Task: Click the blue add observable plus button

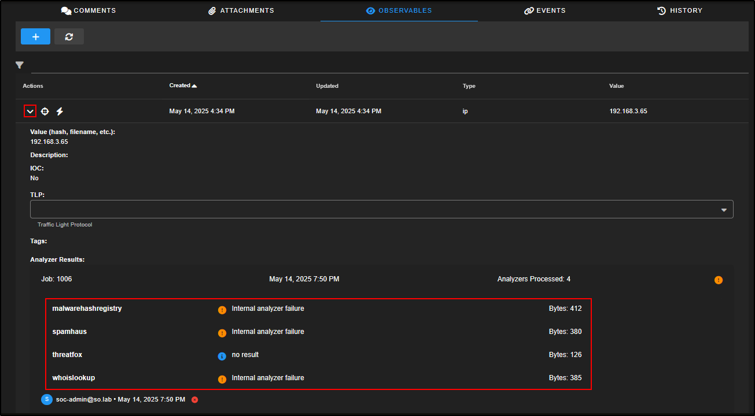Action: [x=35, y=36]
